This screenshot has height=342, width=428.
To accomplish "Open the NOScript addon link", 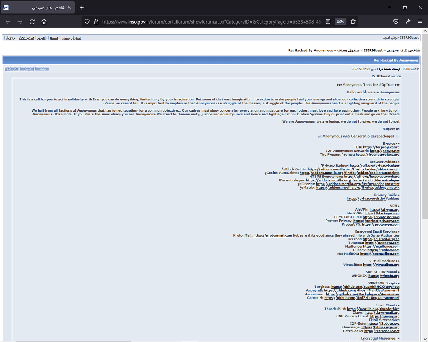I will [x=358, y=184].
